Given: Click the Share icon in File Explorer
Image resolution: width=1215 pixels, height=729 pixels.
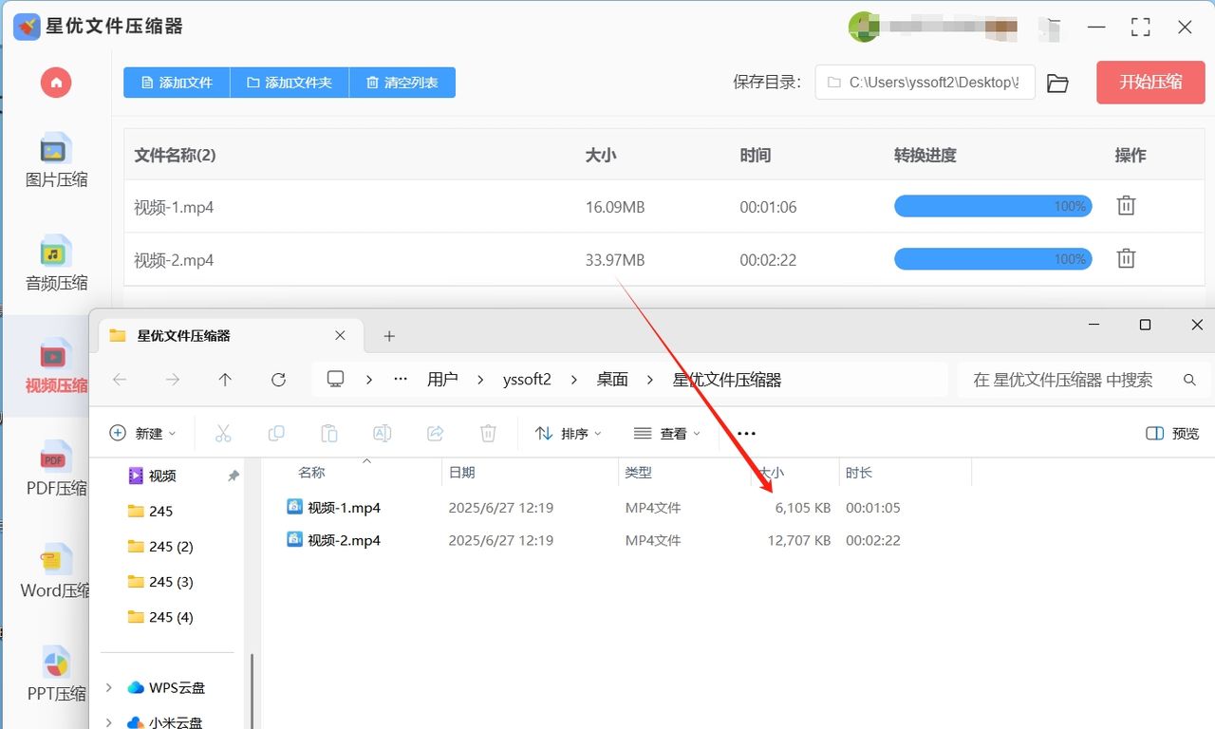Looking at the screenshot, I should pos(435,433).
